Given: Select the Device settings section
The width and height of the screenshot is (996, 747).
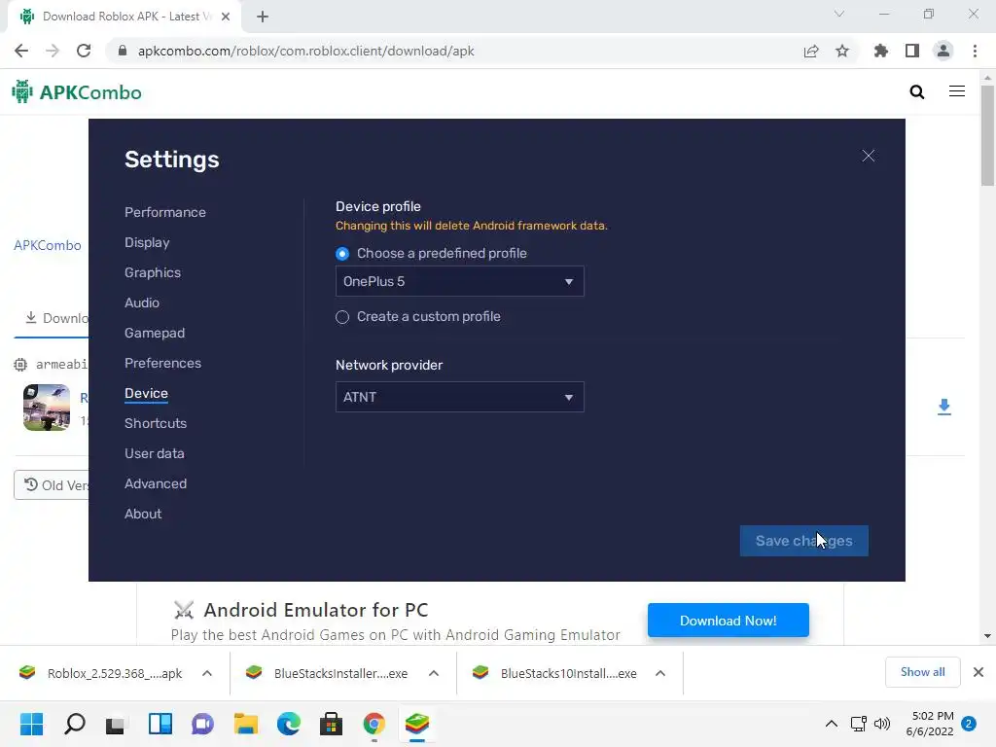Looking at the screenshot, I should [146, 393].
